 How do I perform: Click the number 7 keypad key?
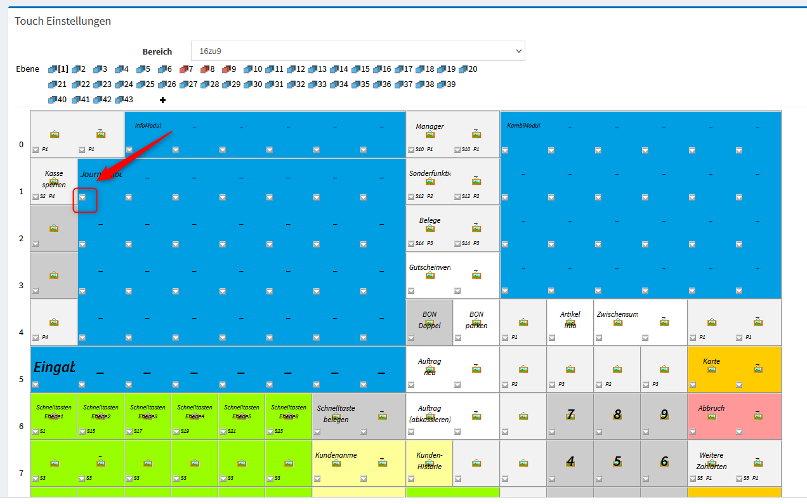(570, 414)
